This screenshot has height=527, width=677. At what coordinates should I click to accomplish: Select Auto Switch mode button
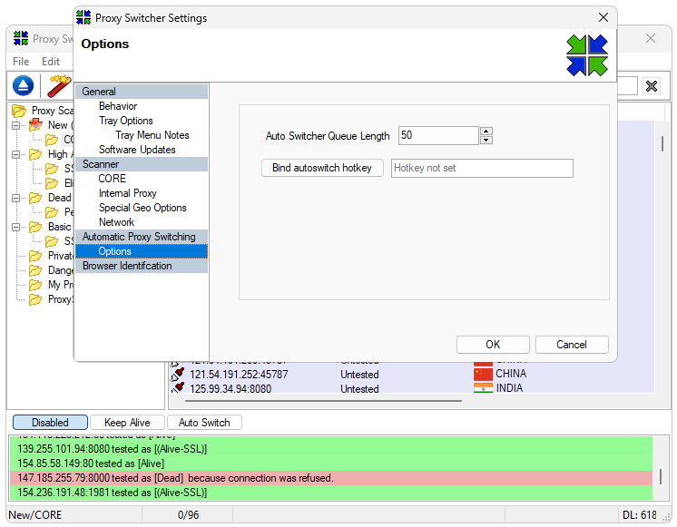204,423
